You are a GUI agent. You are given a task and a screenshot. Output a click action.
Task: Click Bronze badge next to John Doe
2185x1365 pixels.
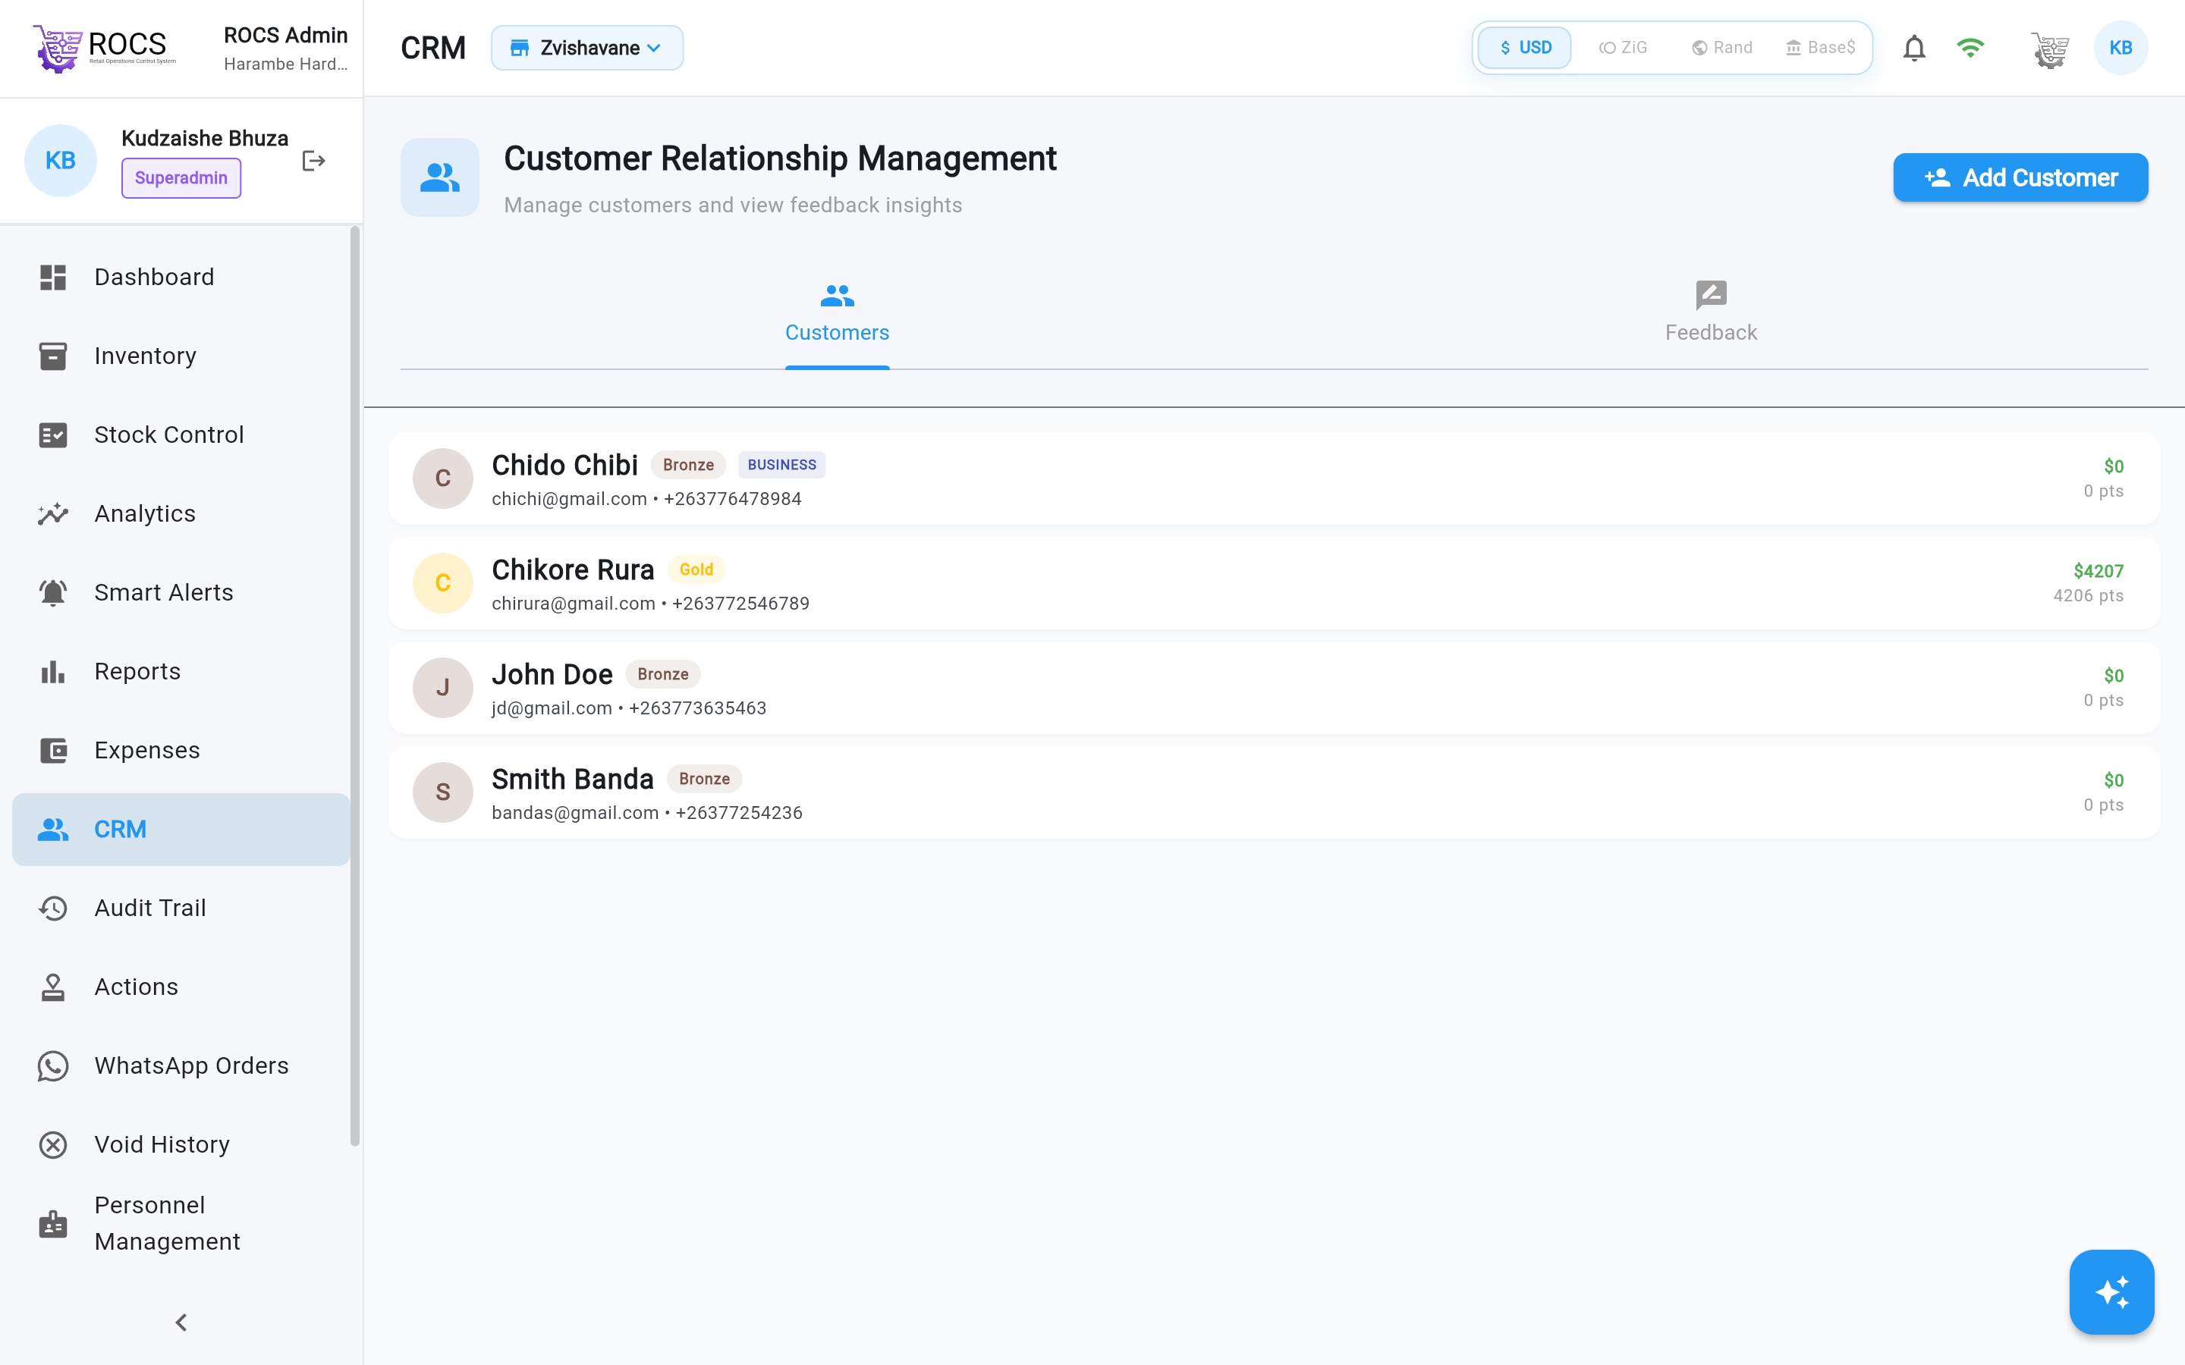(663, 674)
